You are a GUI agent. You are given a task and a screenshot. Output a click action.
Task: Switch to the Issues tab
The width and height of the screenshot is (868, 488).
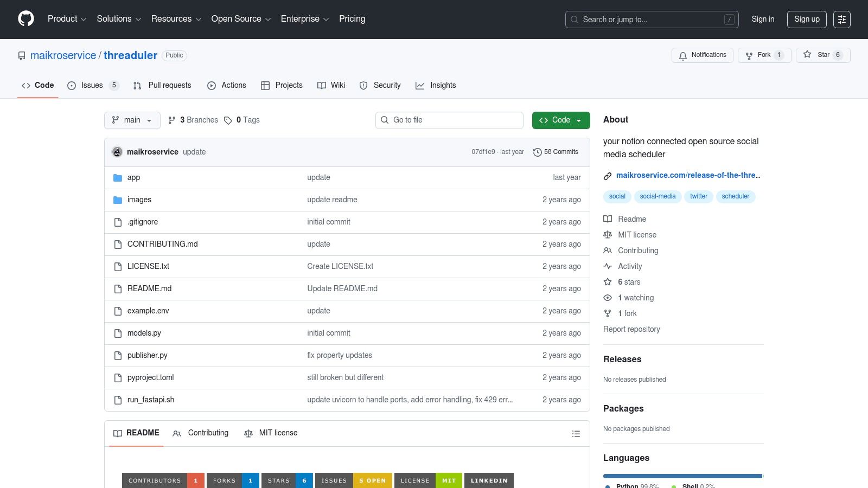(93, 86)
